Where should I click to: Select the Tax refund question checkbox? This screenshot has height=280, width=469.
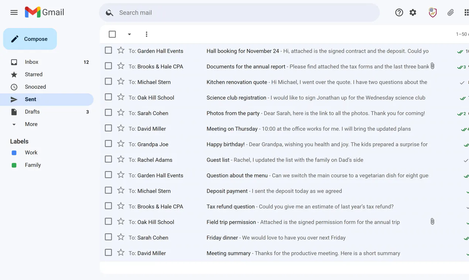[108, 206]
